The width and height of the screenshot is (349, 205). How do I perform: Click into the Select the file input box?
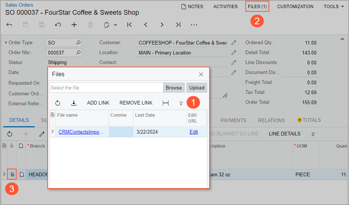point(106,88)
